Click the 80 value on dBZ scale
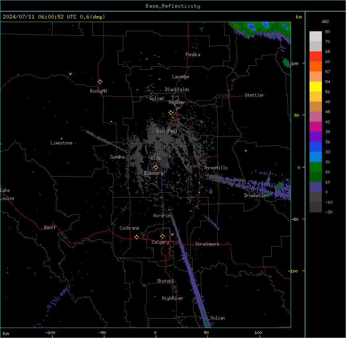The image size is (346, 338). coord(328,32)
